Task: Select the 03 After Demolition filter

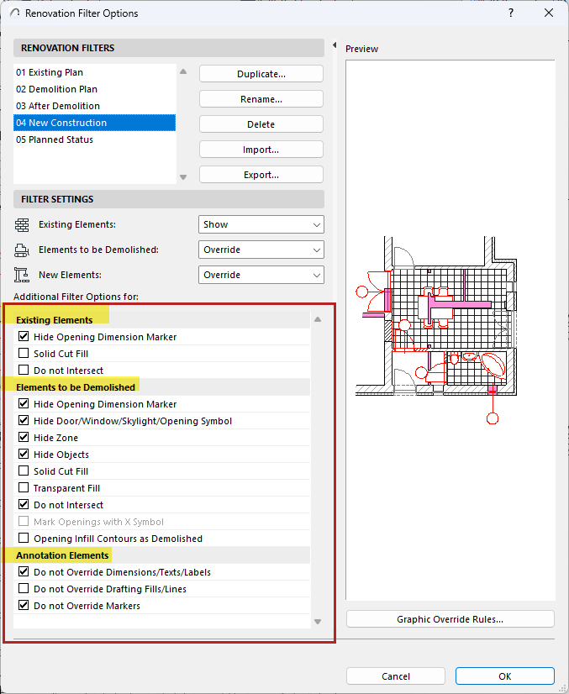Action: pos(94,106)
